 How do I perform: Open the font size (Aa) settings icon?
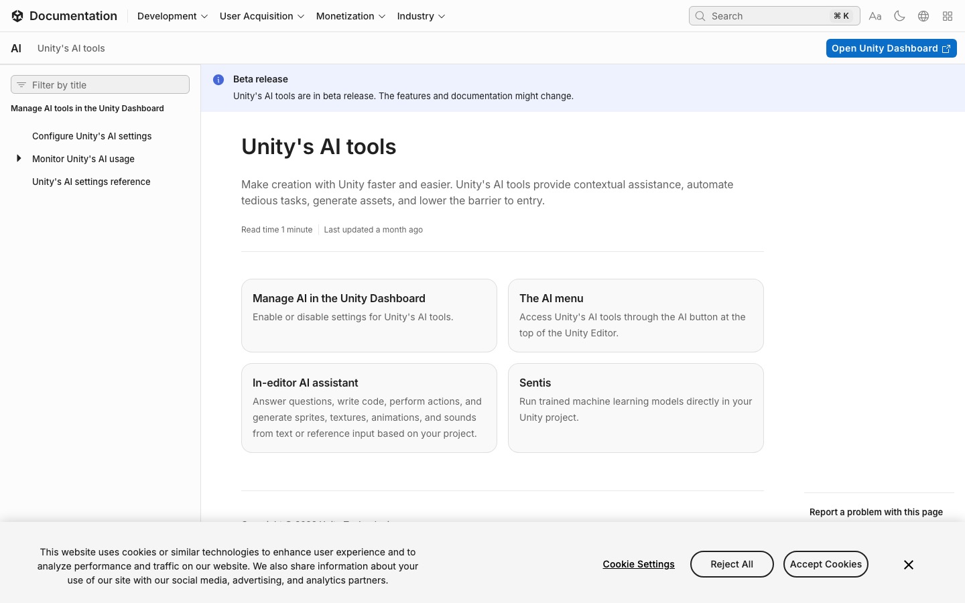pos(875,16)
